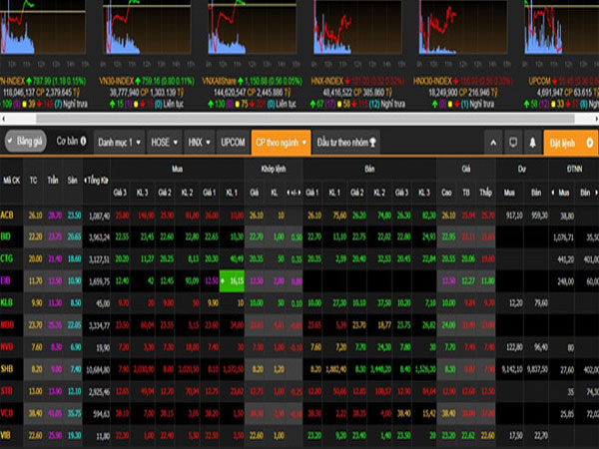This screenshot has width=599, height=449.
Task: Open the VN30-INDEX chart thumbnail
Action: coord(148,27)
